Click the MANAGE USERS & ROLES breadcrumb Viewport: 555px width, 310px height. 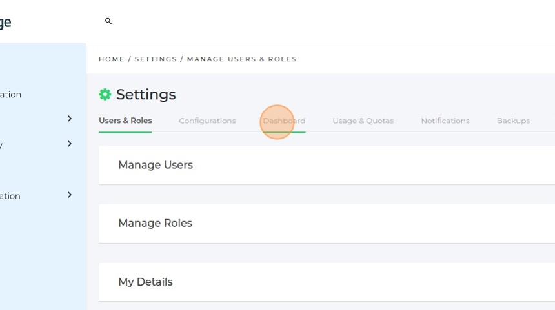click(241, 59)
